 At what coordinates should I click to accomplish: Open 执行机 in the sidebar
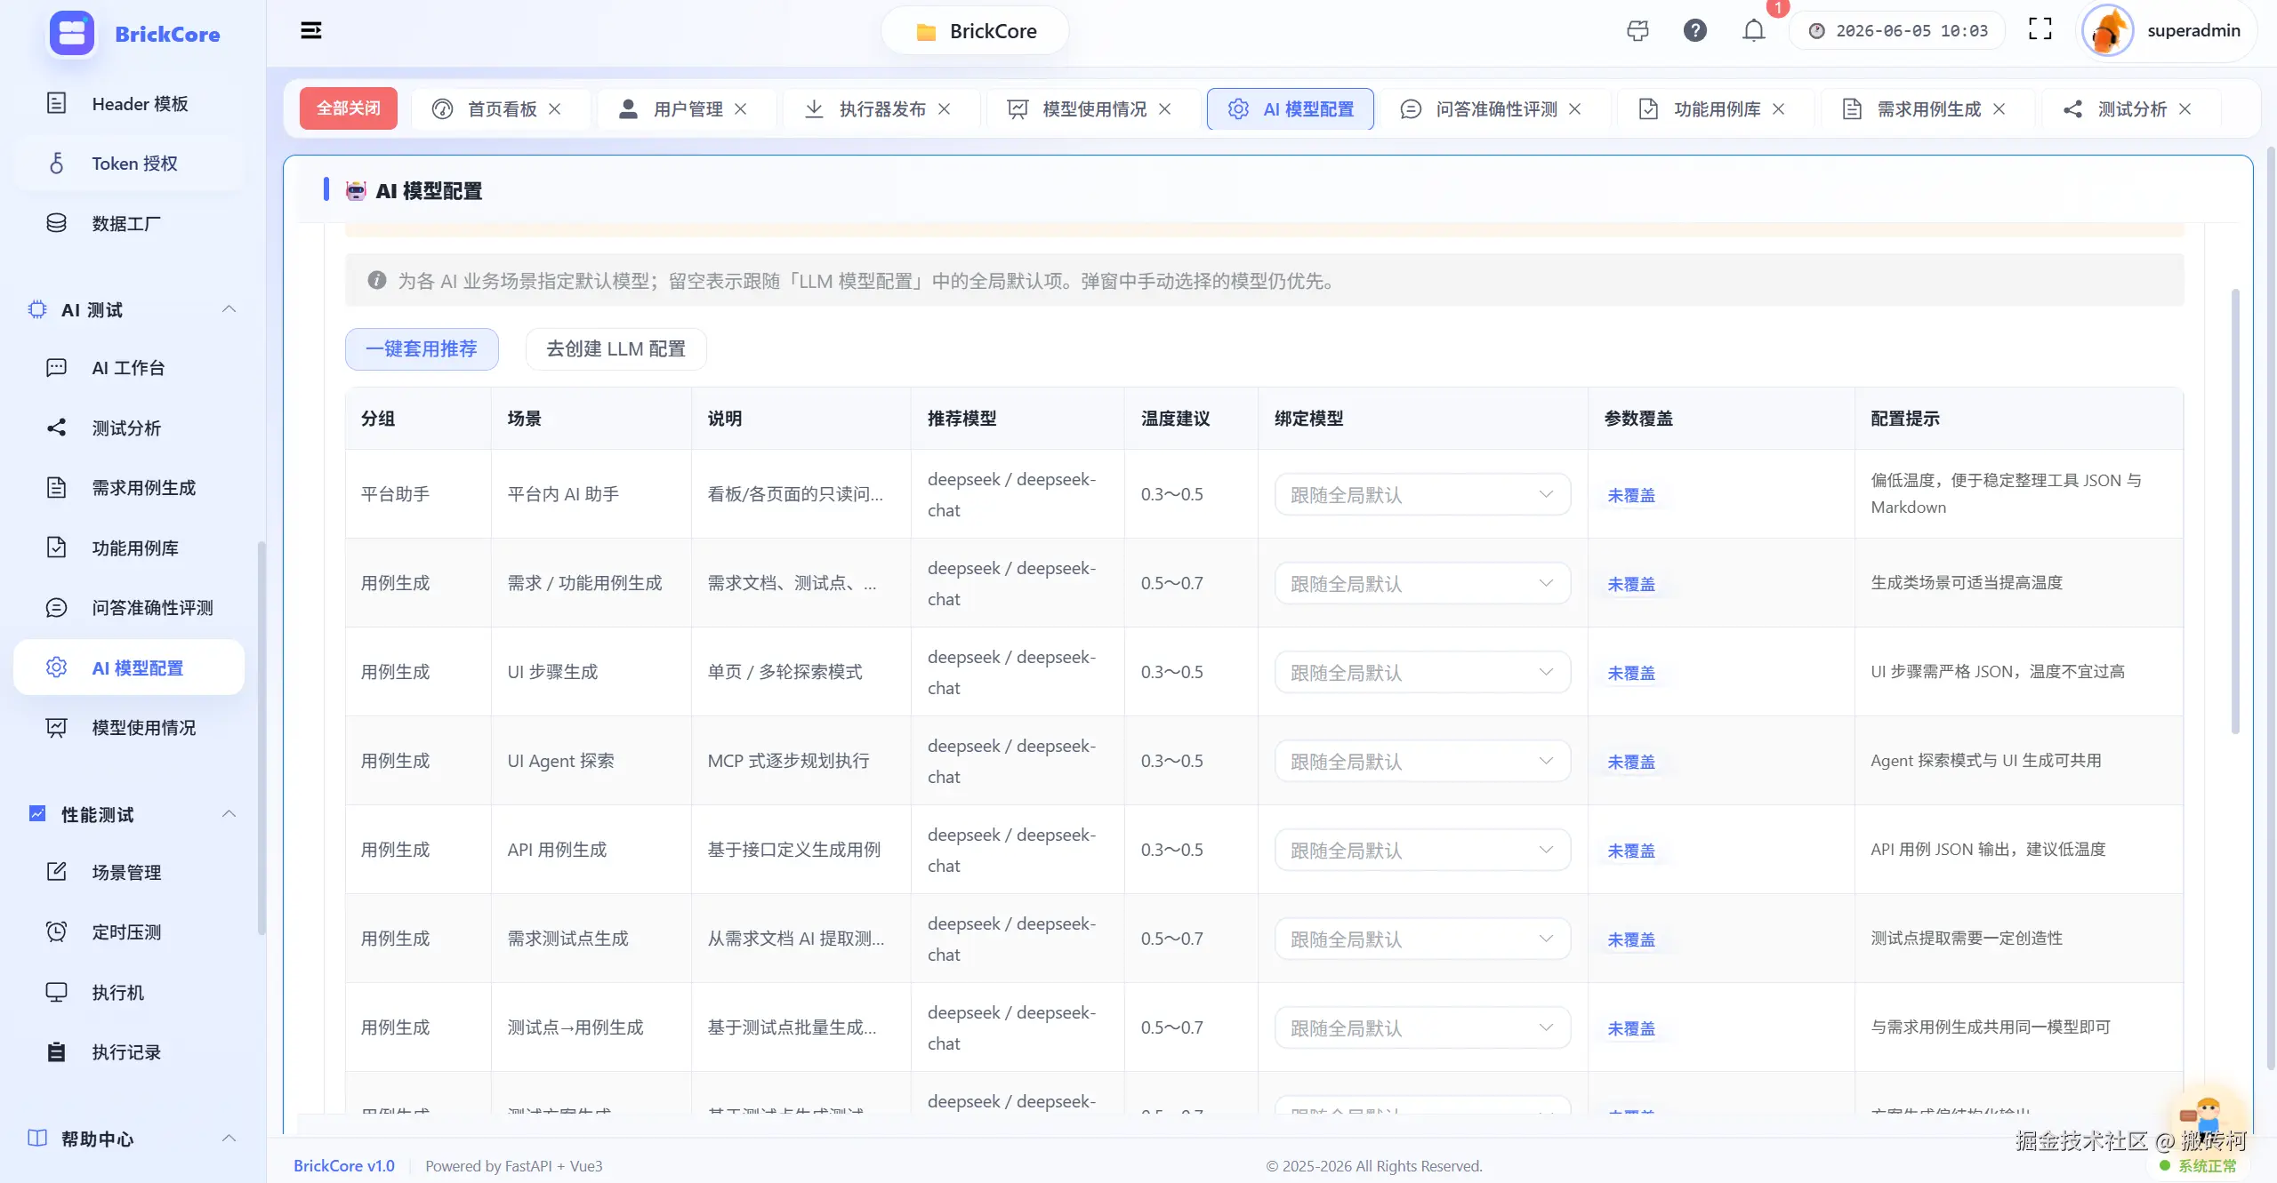pyautogui.click(x=129, y=992)
